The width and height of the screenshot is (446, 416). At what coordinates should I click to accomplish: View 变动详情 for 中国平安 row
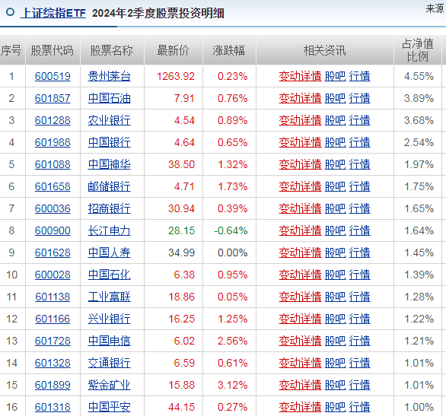[300, 407]
